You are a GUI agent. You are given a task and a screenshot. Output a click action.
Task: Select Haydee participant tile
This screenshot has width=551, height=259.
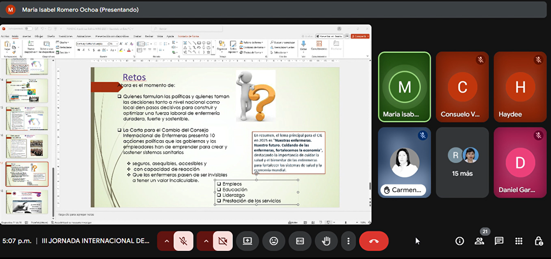pyautogui.click(x=520, y=87)
